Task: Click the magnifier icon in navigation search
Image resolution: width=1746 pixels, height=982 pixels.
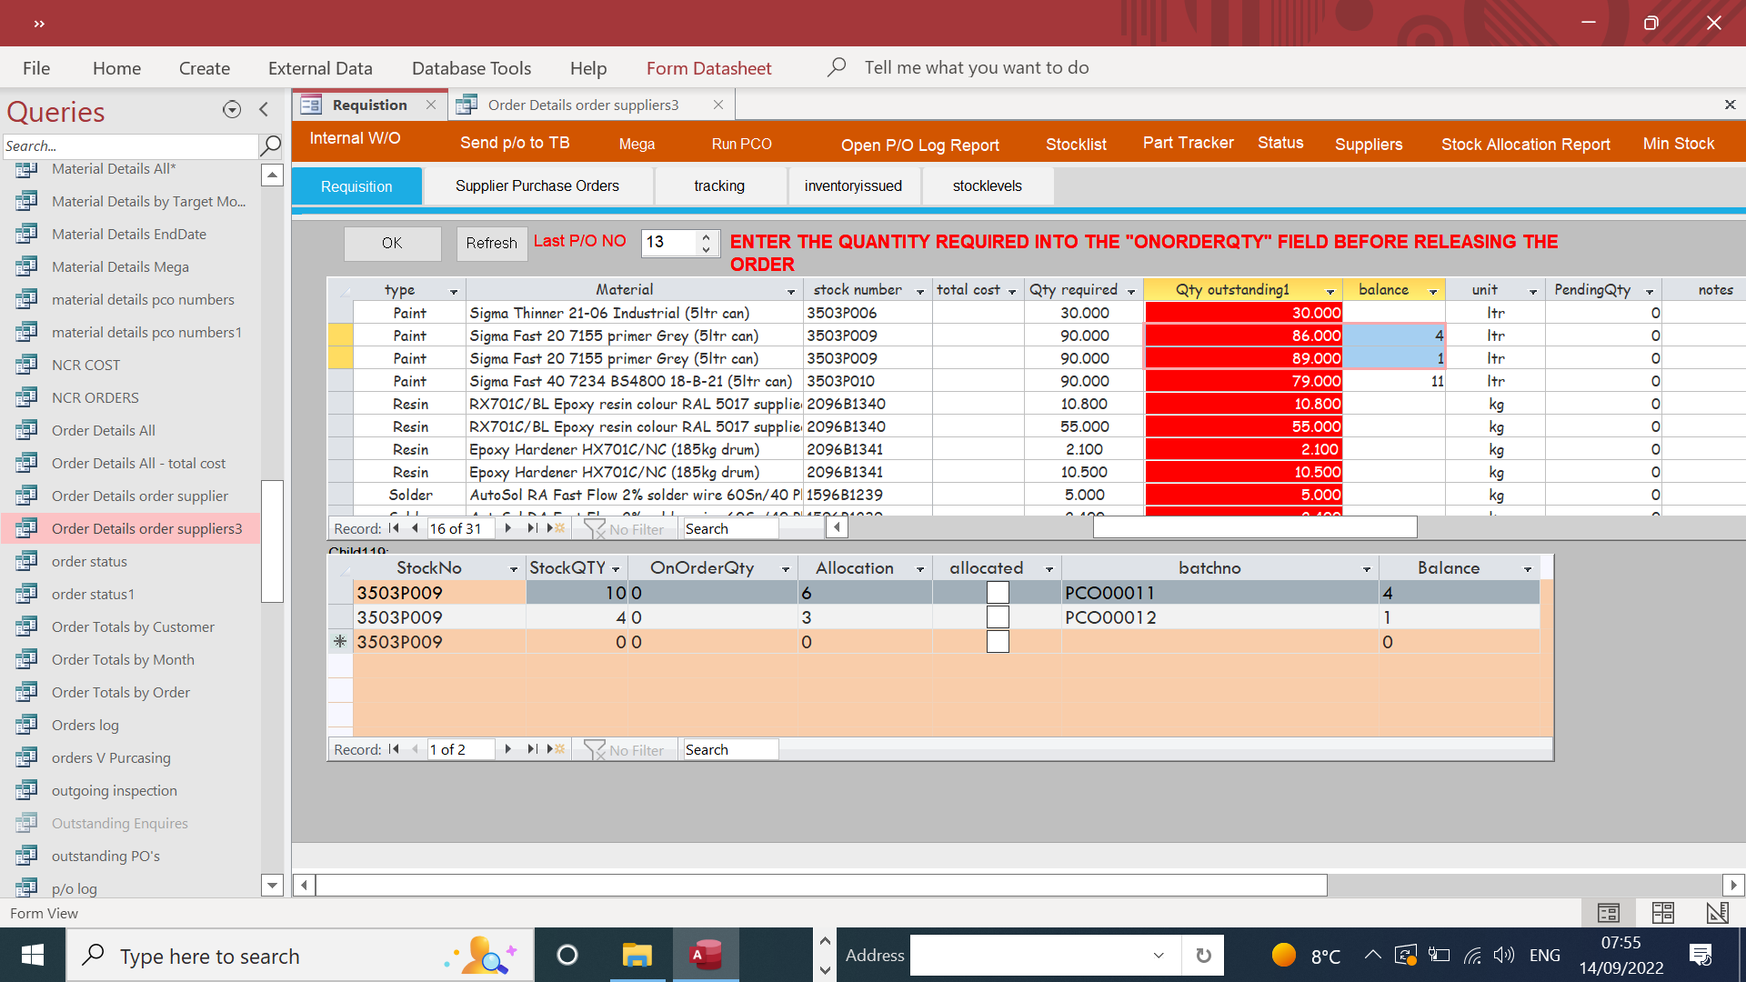Action: (271, 145)
